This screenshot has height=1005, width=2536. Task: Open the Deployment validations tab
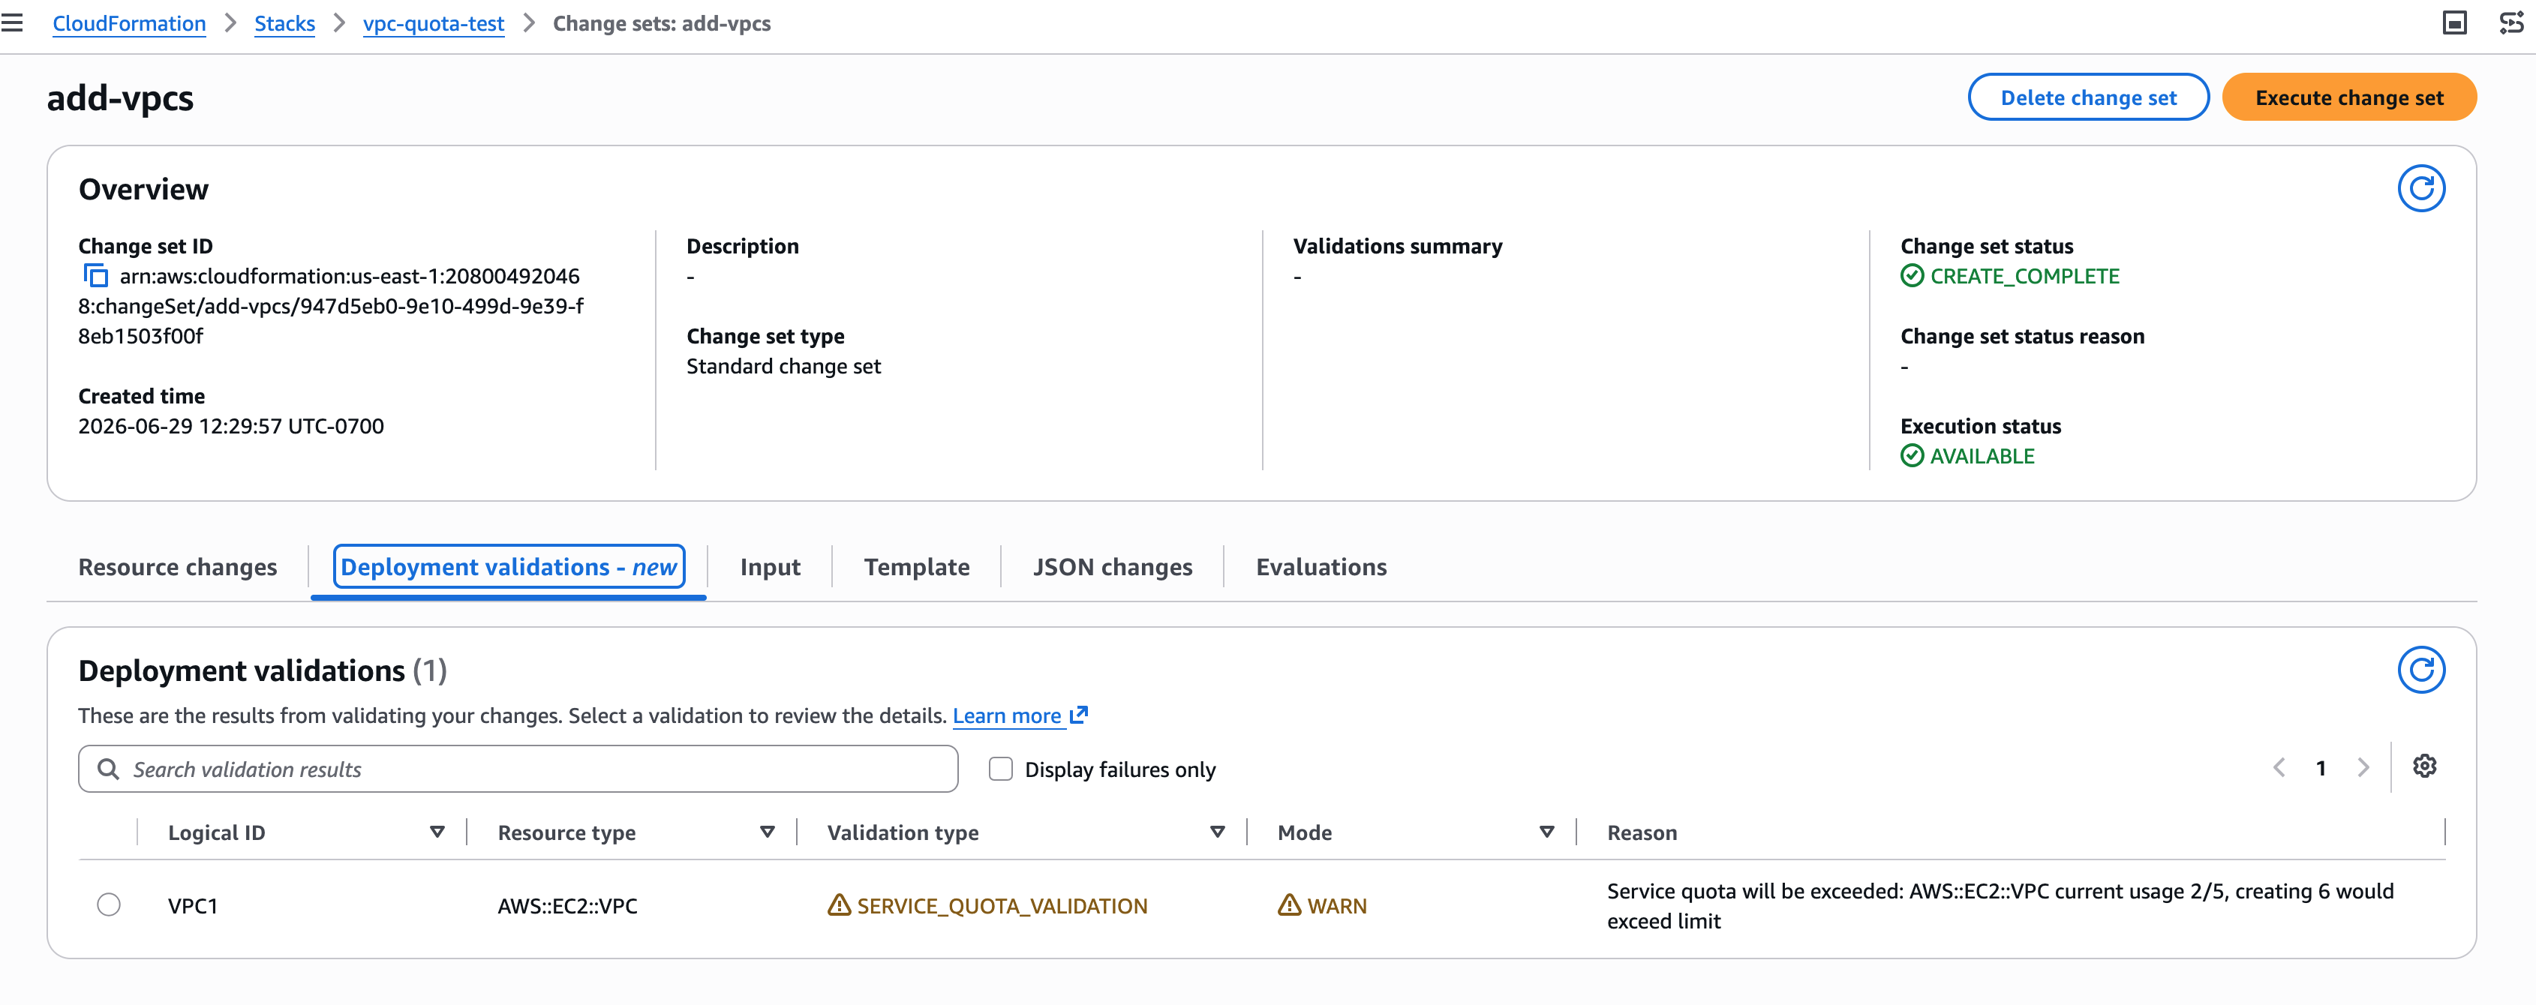pos(508,567)
